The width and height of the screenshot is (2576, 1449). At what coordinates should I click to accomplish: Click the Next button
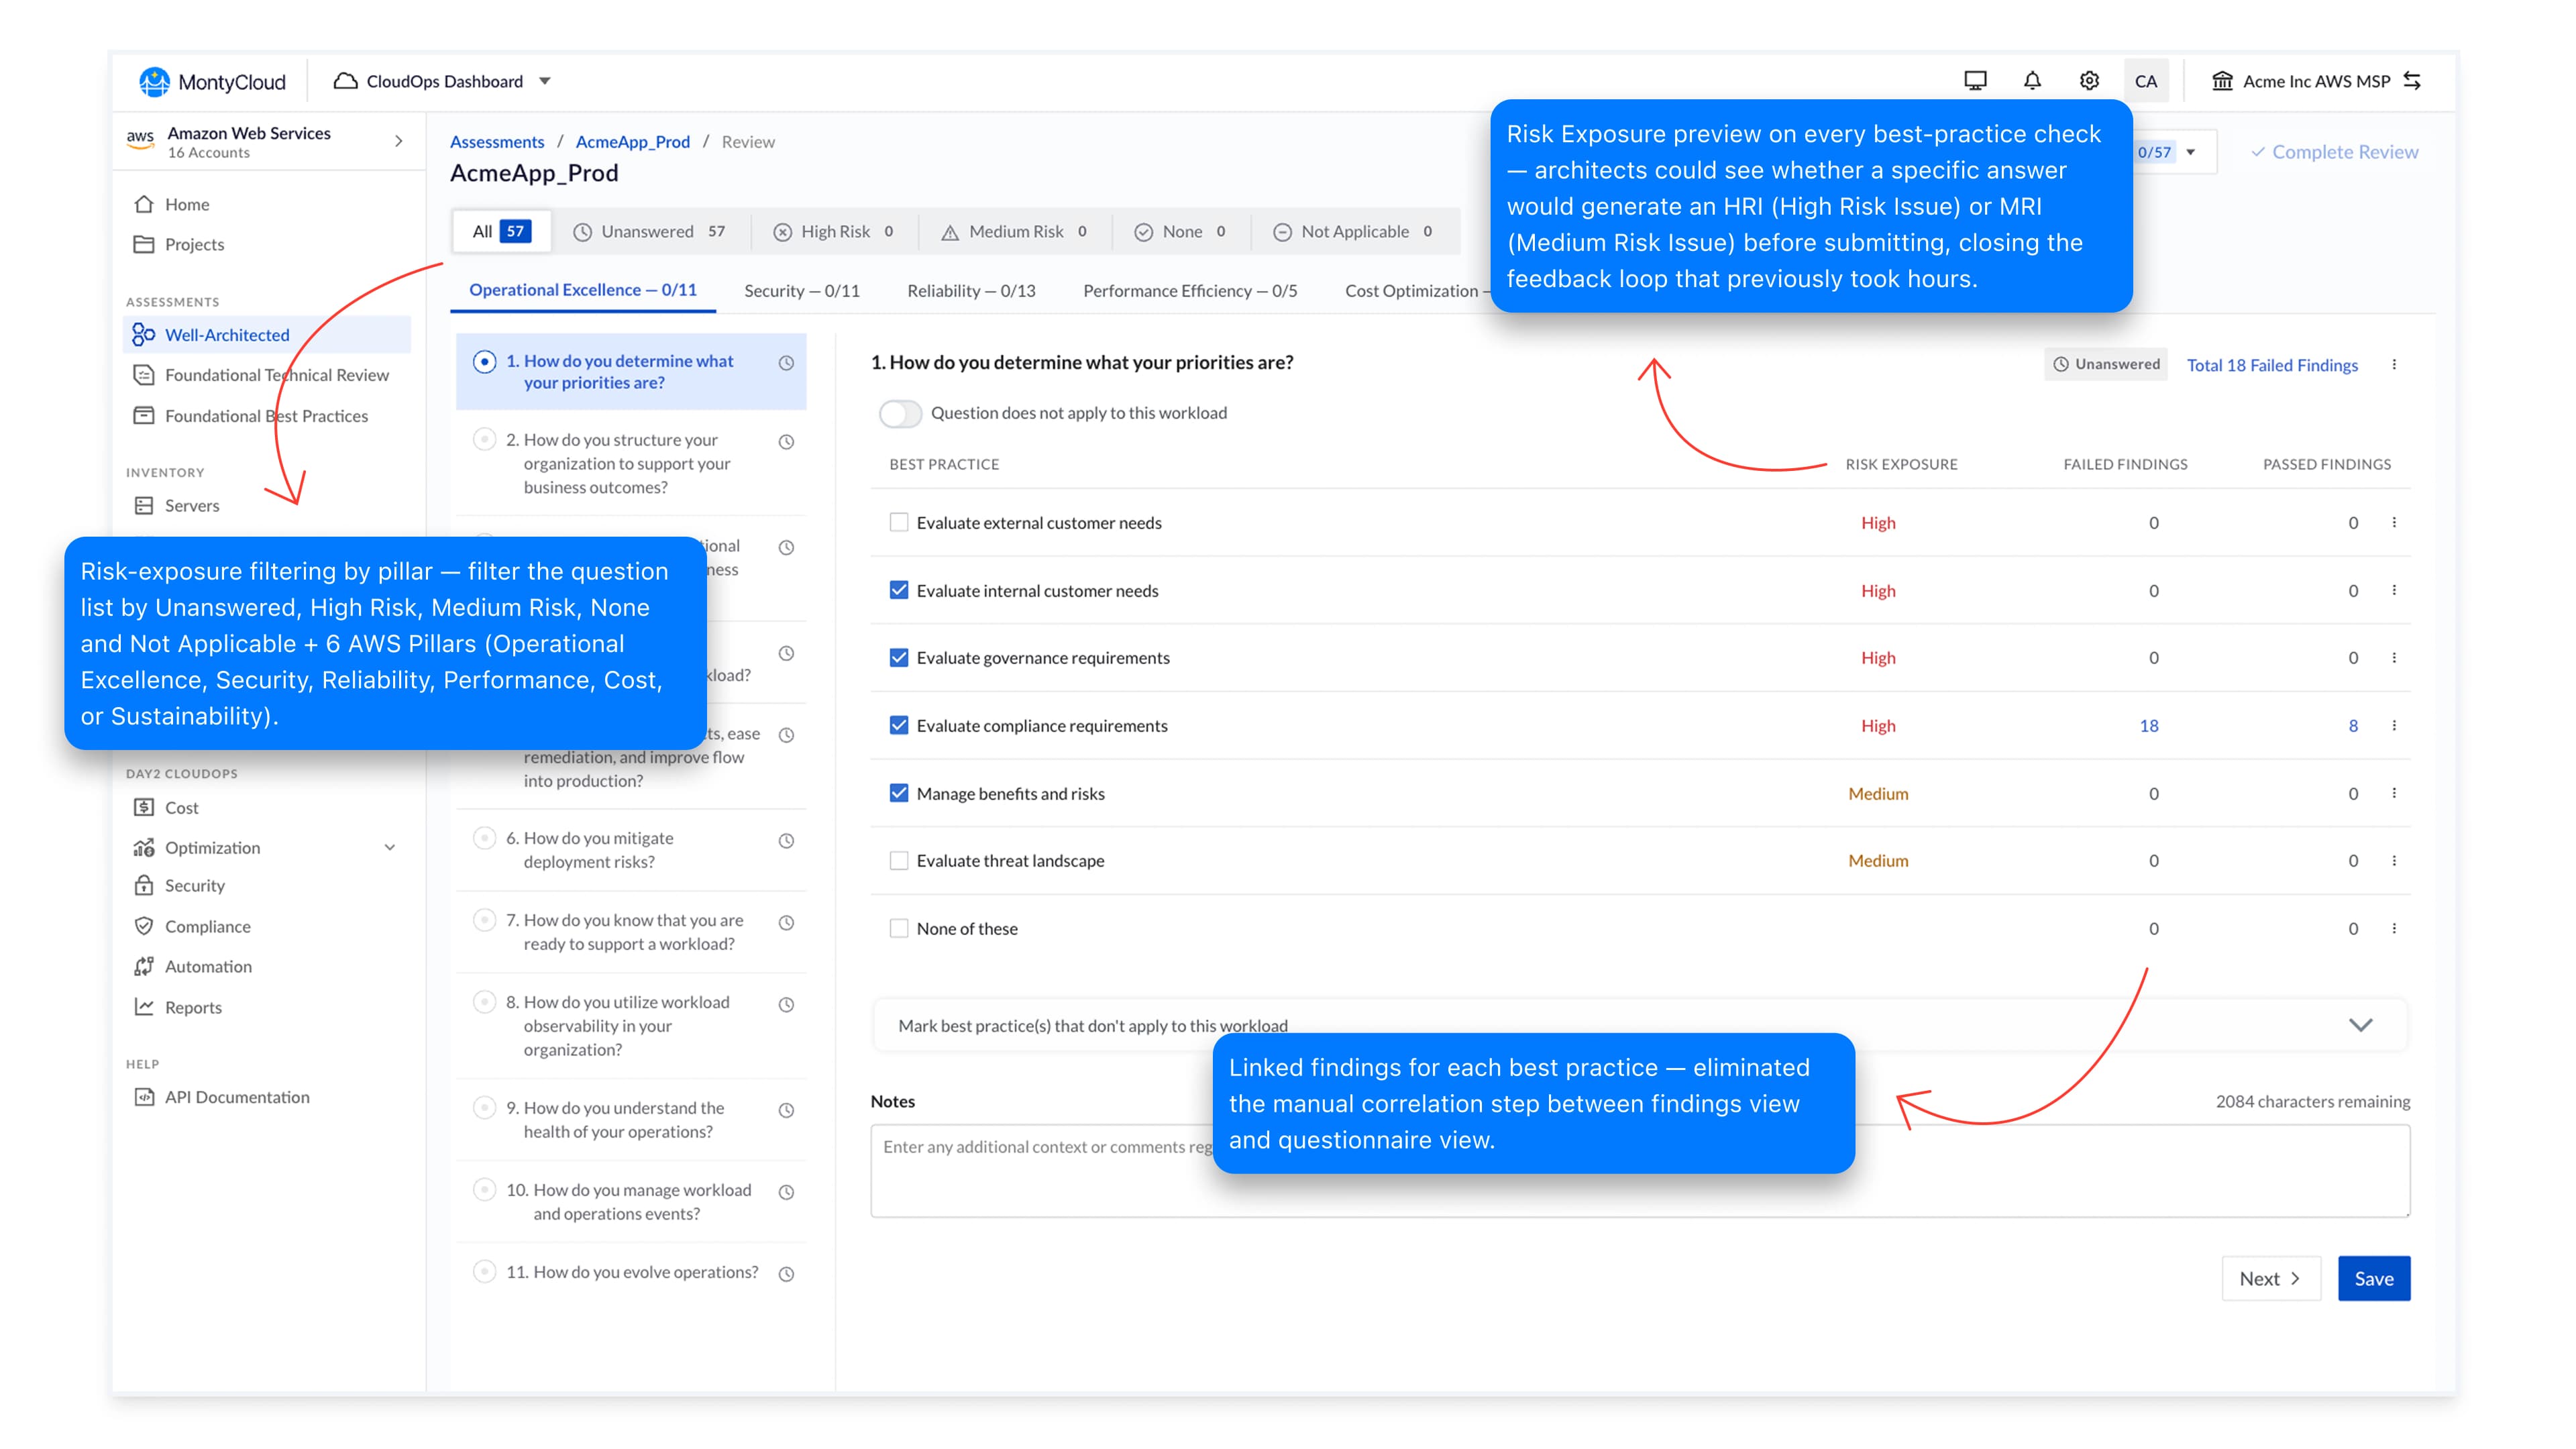tap(2271, 1278)
